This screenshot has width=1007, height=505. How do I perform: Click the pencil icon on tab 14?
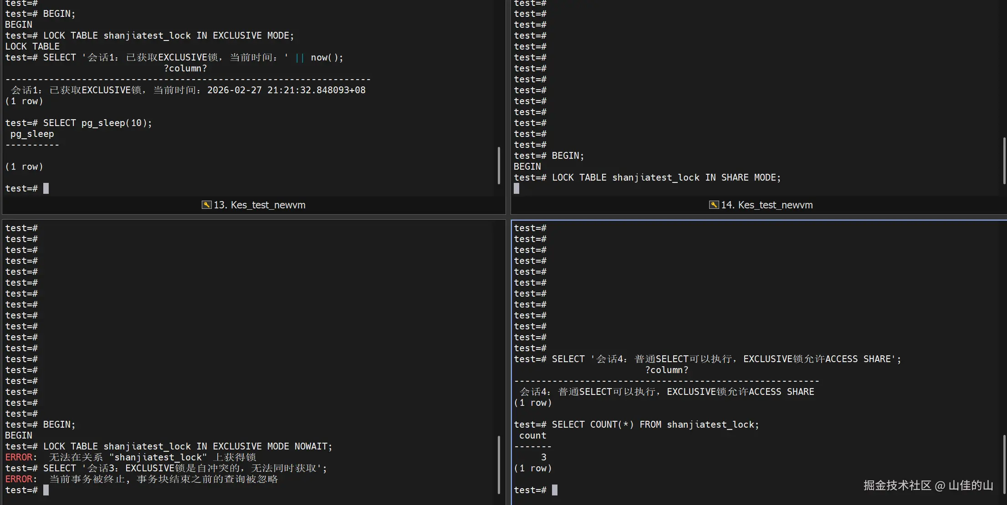click(x=714, y=205)
